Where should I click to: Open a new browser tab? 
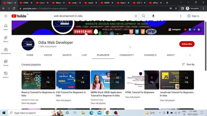pyautogui.click(x=167, y=3)
